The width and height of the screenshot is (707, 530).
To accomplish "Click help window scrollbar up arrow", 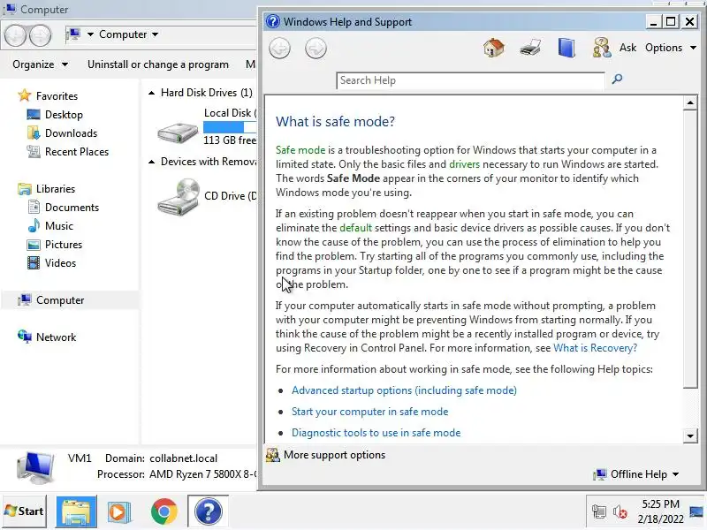I will 690,102.
